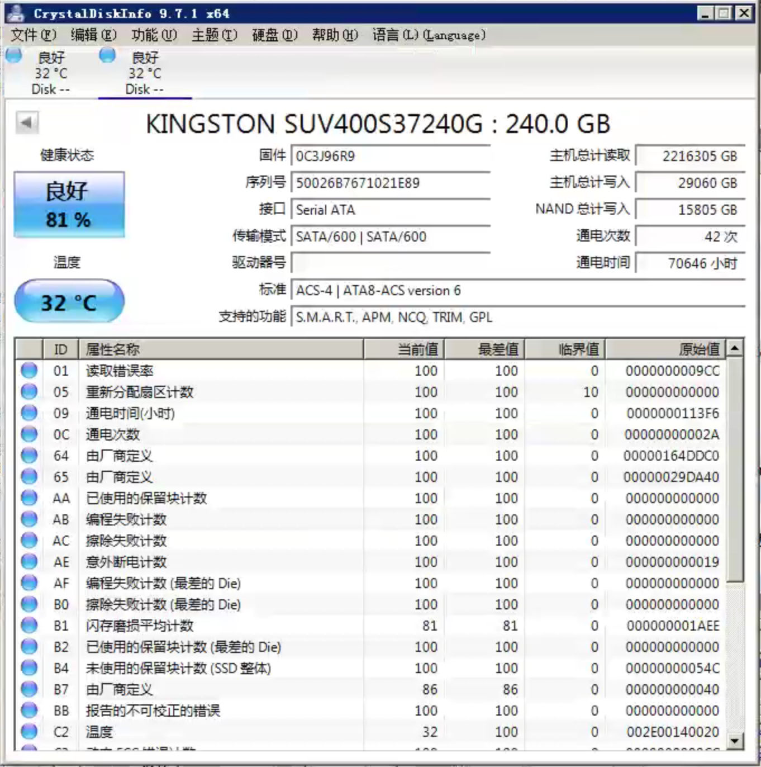Select raw value 0000000113F6
761x767 pixels.
pos(673,413)
